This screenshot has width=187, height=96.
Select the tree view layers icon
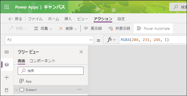click(7, 65)
